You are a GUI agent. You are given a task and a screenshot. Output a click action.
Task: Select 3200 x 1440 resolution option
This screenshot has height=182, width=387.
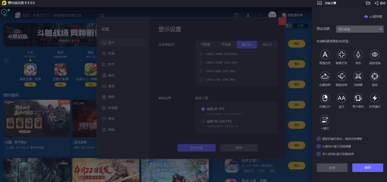[201, 54]
